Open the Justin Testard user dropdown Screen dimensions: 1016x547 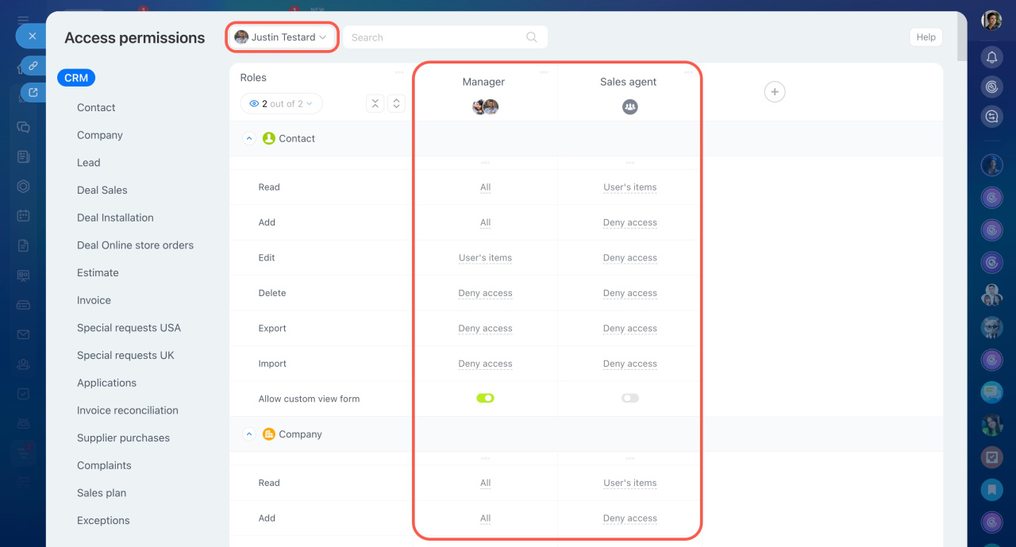coord(283,37)
